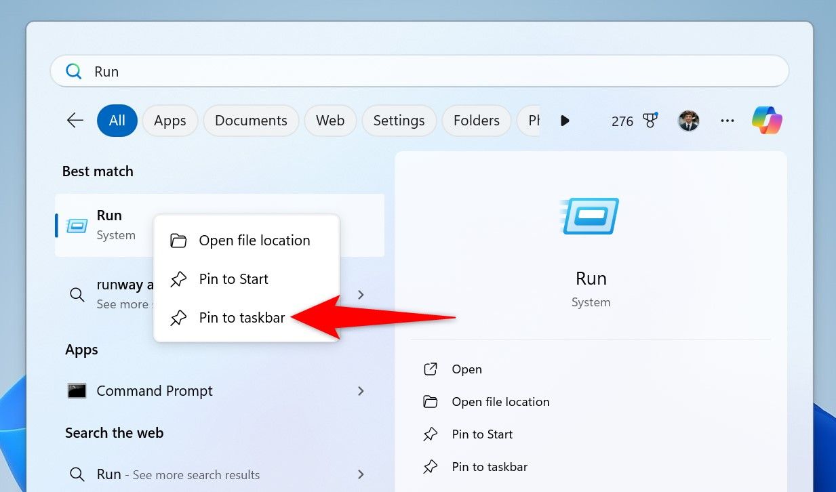Viewport: 836px width, 492px height.
Task: Click the back arrow in search header
Action: click(x=75, y=121)
